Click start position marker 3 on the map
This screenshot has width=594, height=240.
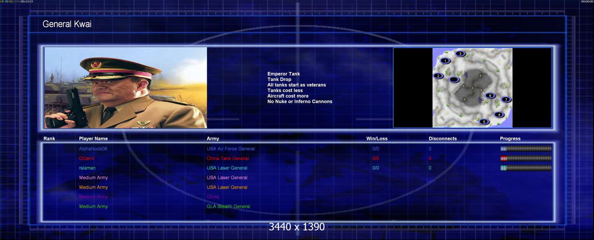[x=460, y=54]
